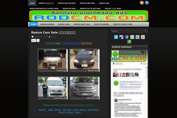Open the Rodcm Cars Sale post title

point(53,32)
